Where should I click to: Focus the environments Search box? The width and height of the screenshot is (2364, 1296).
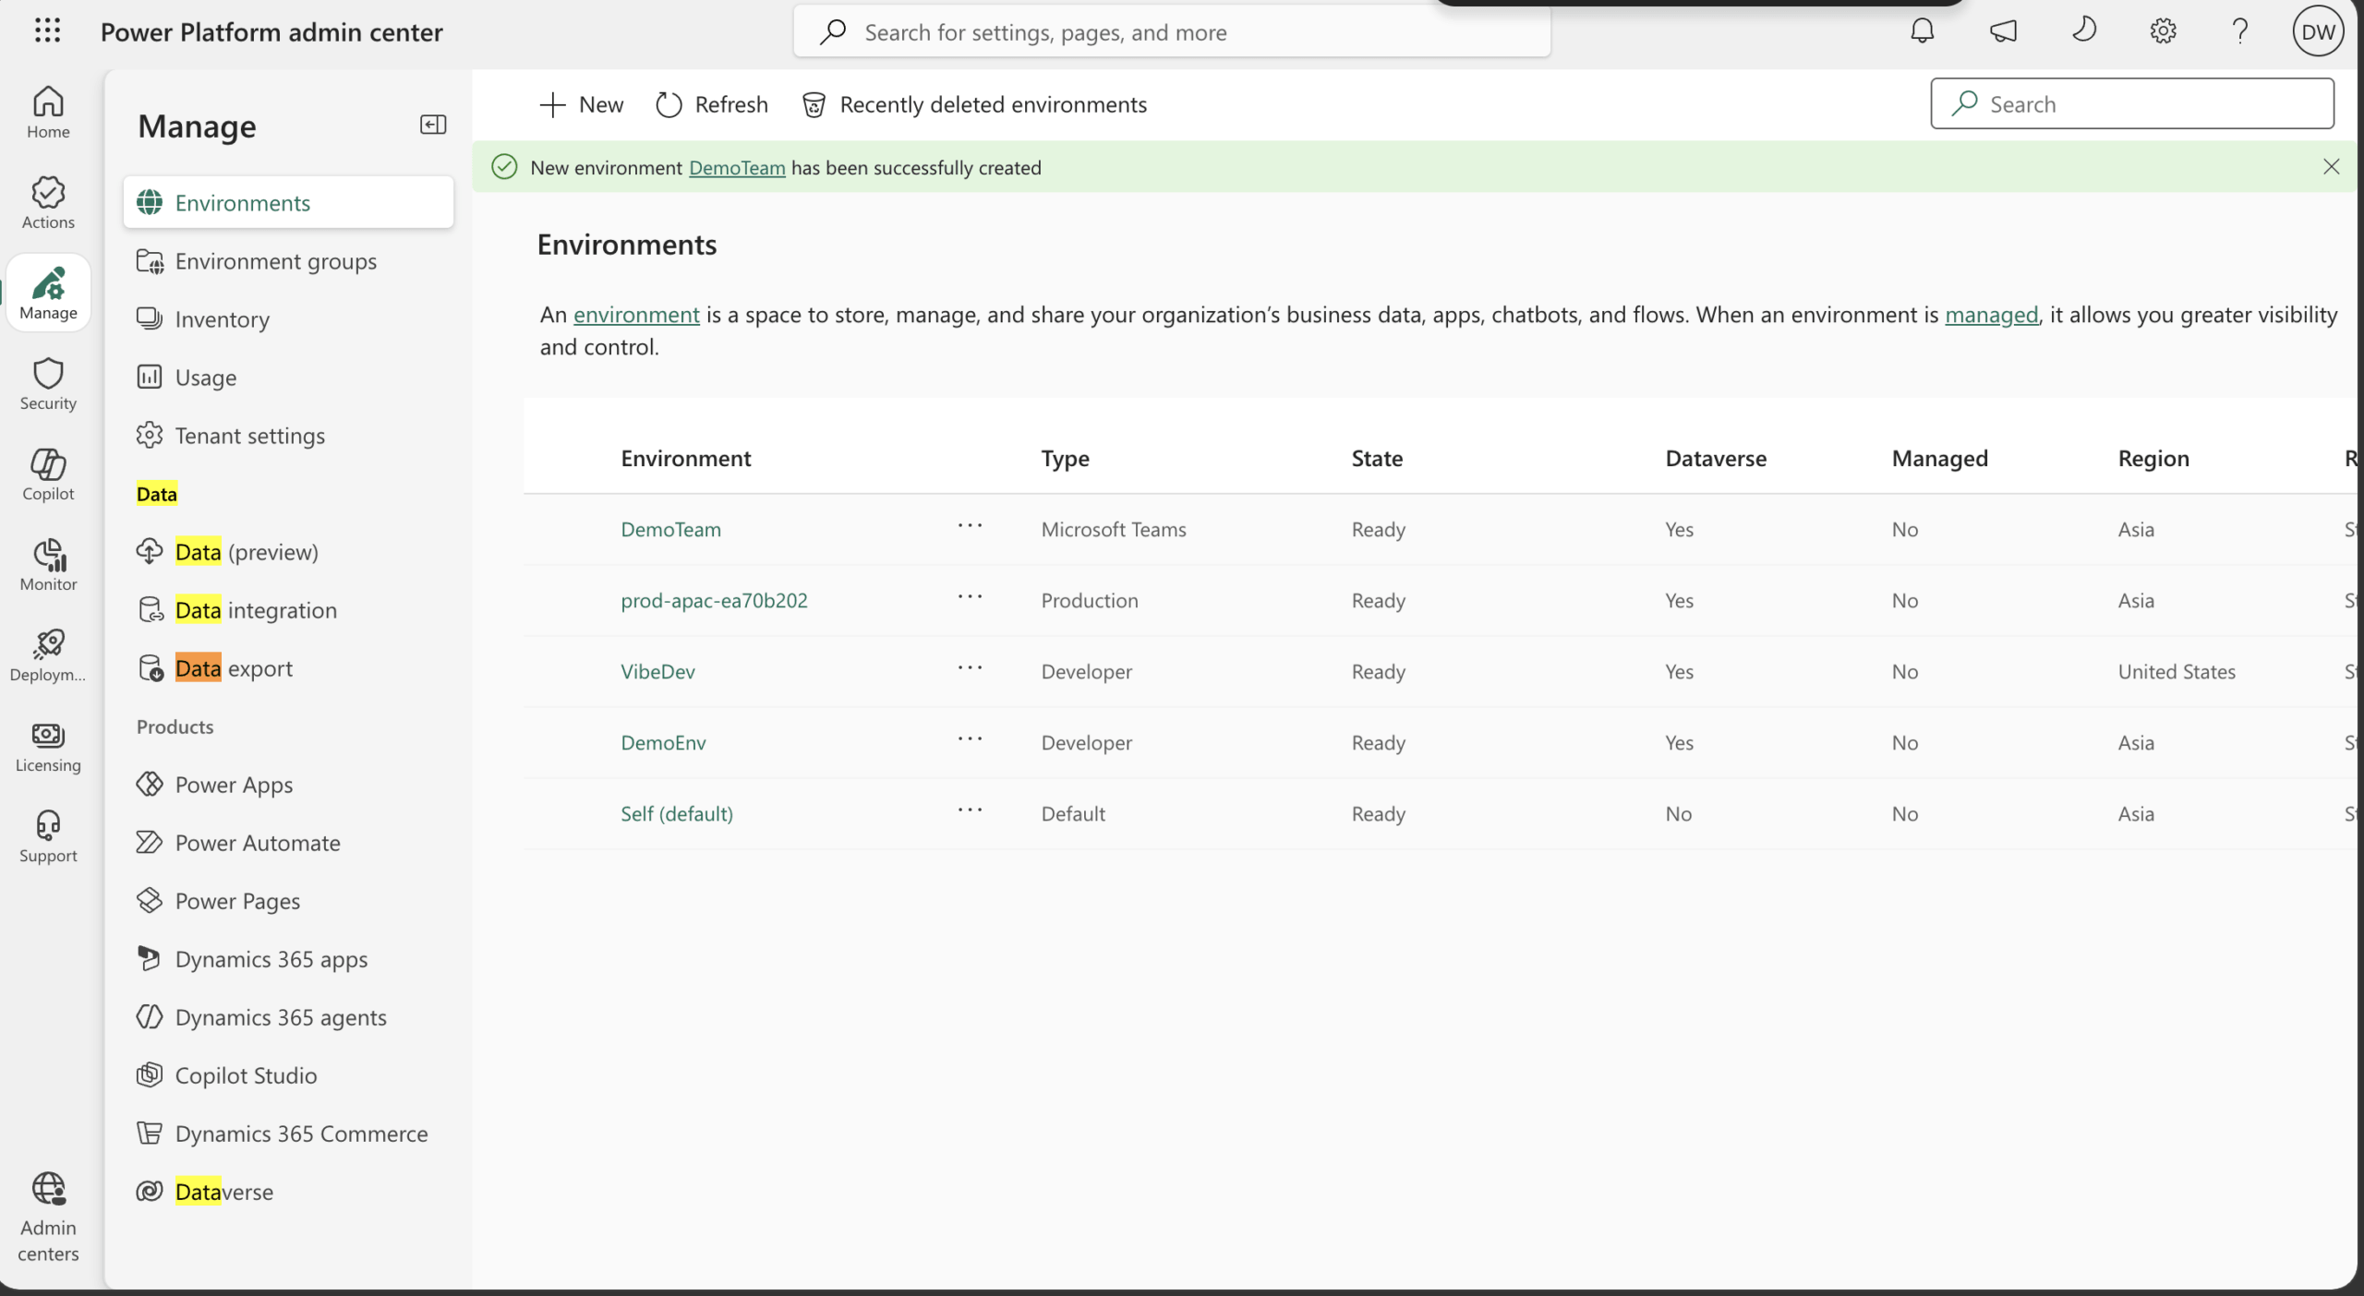click(2132, 103)
